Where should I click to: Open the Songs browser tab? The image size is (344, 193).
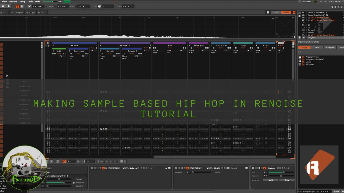tap(304, 47)
